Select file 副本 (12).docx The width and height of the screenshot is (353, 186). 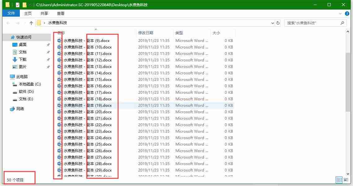(x=88, y=60)
